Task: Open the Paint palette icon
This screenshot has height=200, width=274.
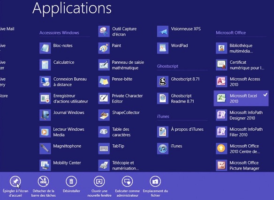Action: click(104, 48)
